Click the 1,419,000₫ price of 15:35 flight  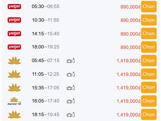[129, 88]
